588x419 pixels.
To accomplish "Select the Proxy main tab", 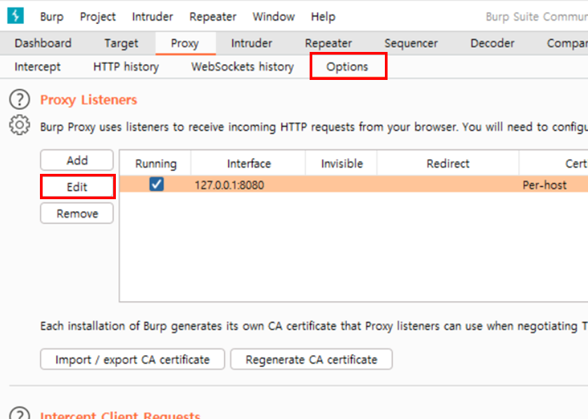I will [x=185, y=43].
